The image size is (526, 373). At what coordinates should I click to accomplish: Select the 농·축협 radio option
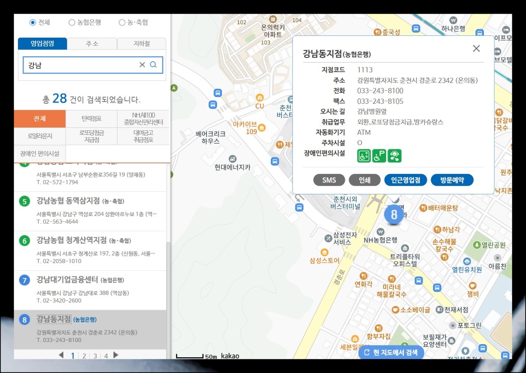(x=122, y=22)
